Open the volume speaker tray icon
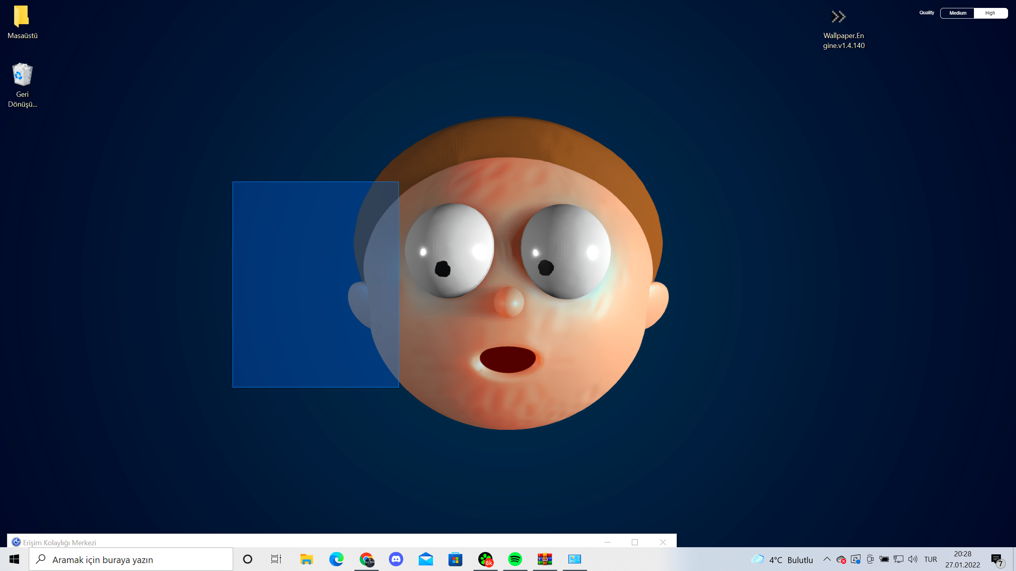 tap(913, 560)
